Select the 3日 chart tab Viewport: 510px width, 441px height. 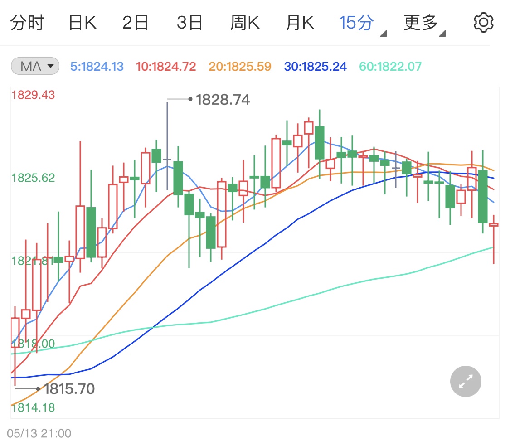pos(190,23)
